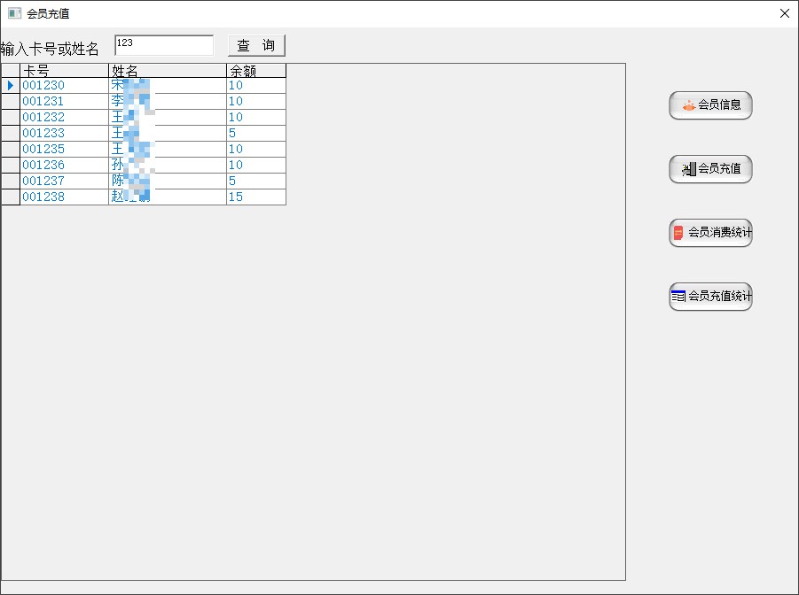This screenshot has height=595, width=799.
Task: Focus the card number search input field
Action: pos(164,45)
